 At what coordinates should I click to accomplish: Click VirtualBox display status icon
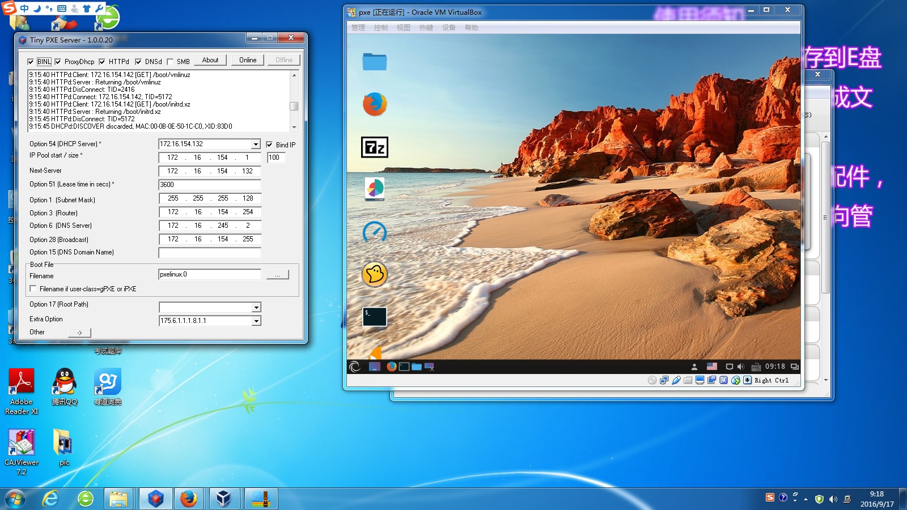coord(700,380)
